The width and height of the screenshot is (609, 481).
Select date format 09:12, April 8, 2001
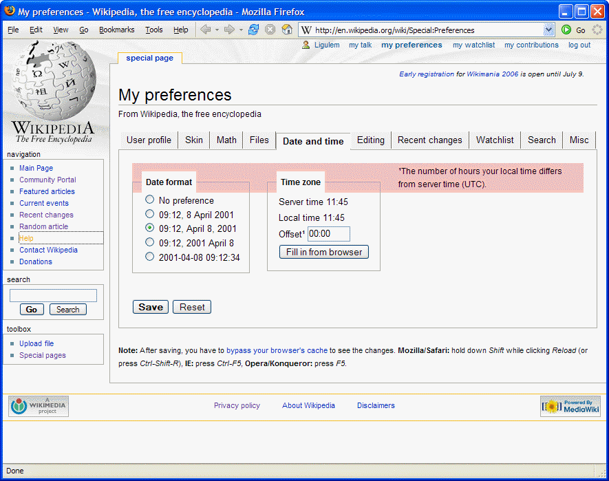(x=149, y=228)
